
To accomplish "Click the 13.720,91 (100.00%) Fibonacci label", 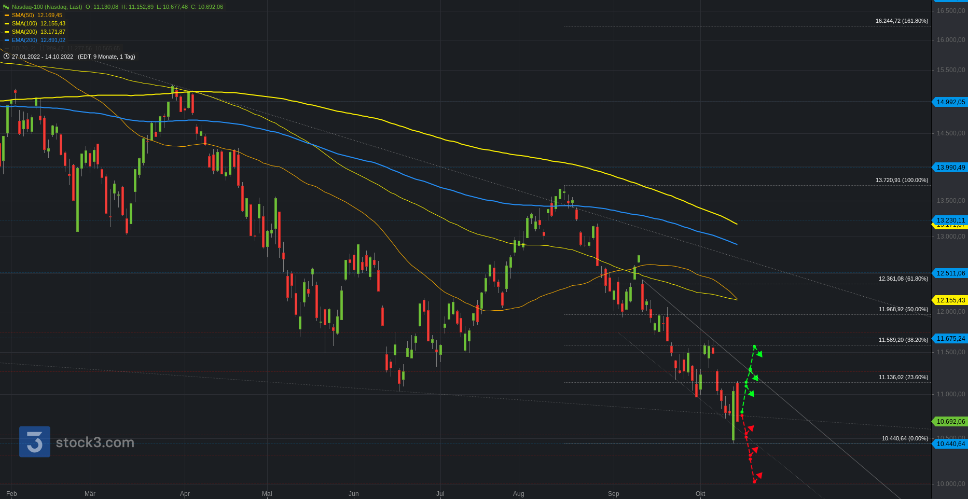I will (x=902, y=180).
